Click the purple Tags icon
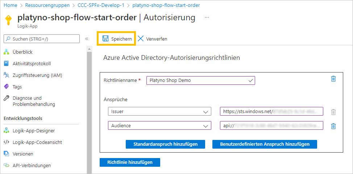This screenshot has height=174, width=353. coord(7,86)
